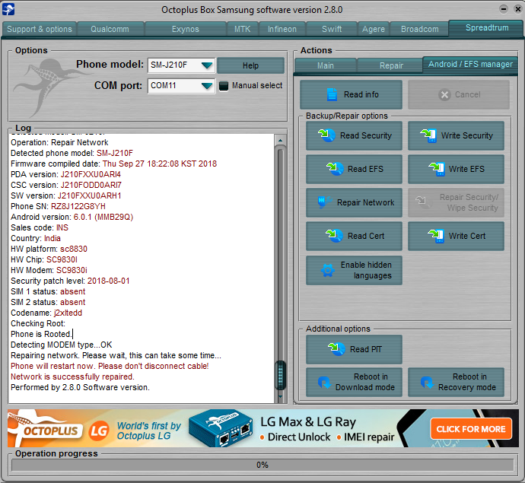Viewport: 525px width, 483px height.
Task: Click the Read info document icon
Action: [x=332, y=95]
